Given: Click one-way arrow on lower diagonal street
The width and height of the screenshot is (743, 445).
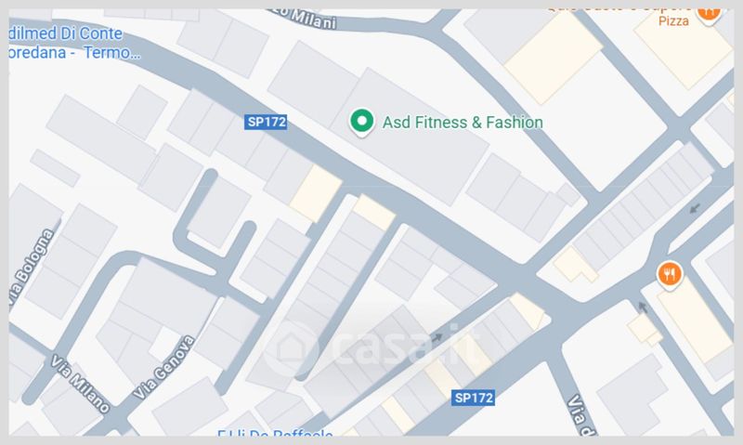Looking at the screenshot, I should 437,337.
